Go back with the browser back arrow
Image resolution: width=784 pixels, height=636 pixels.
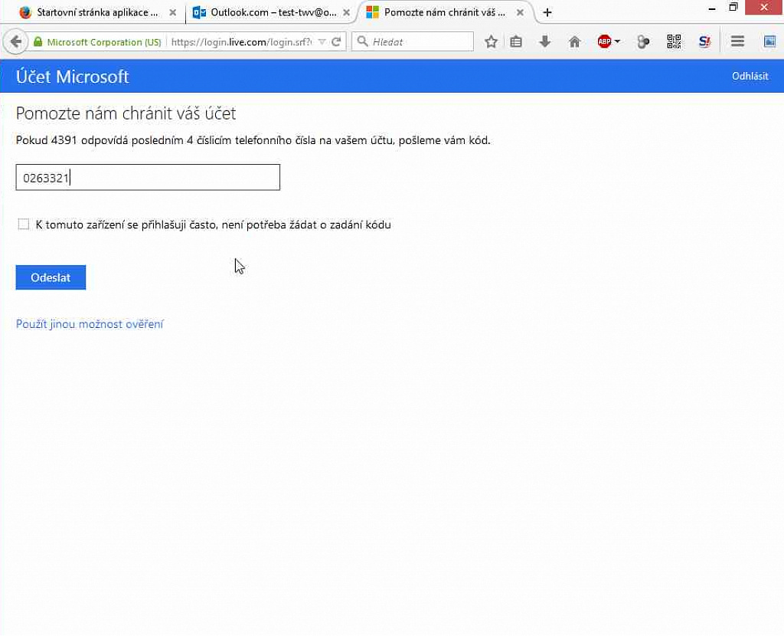tap(15, 41)
